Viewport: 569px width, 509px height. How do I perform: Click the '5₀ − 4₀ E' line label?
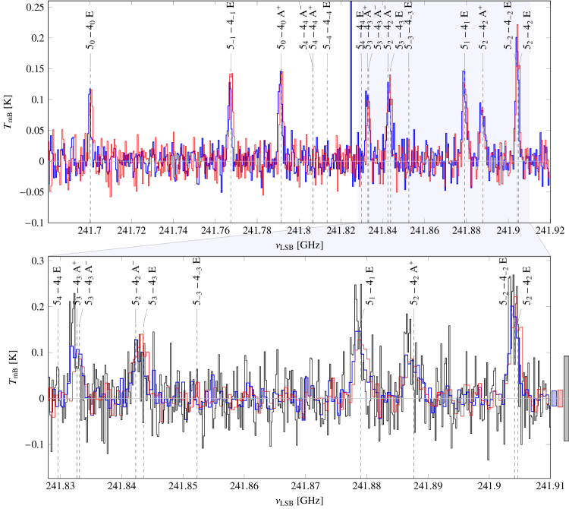point(90,30)
